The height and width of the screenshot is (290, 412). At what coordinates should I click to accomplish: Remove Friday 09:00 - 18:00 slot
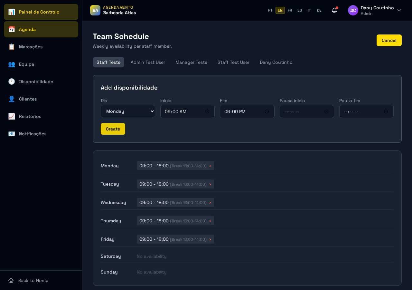(x=210, y=239)
